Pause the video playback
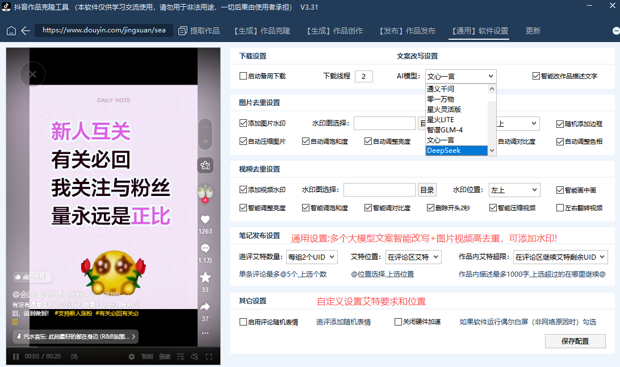The image size is (620, 367). (x=16, y=357)
